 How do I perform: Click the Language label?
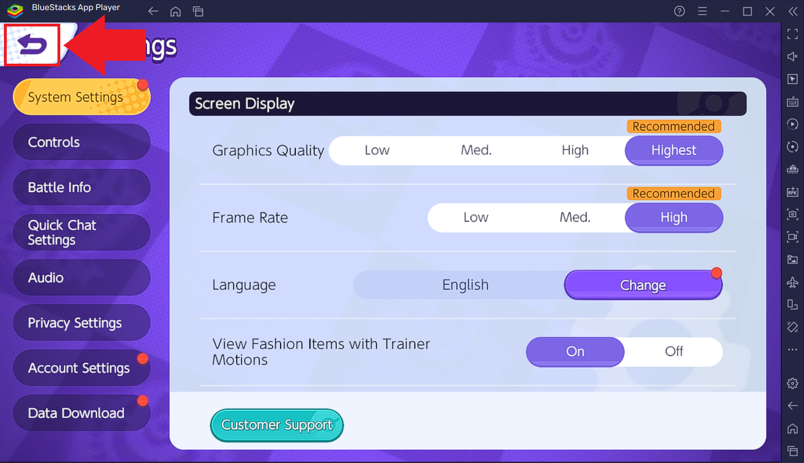tap(244, 285)
